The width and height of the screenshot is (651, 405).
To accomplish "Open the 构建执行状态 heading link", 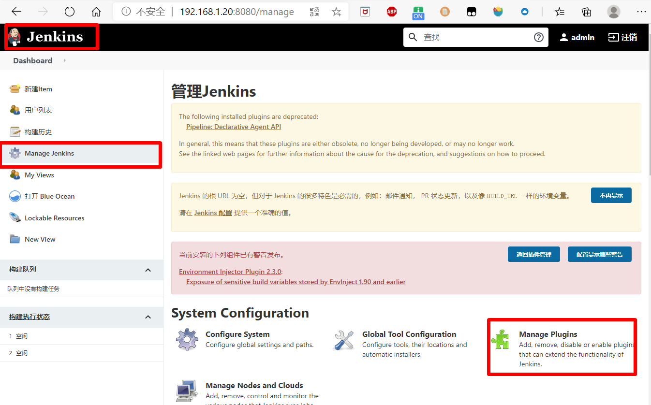I will [x=30, y=317].
